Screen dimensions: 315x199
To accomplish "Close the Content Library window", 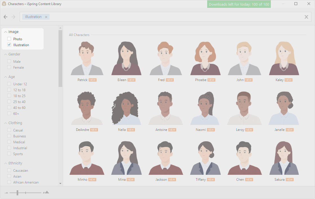I will tap(309, 4).
